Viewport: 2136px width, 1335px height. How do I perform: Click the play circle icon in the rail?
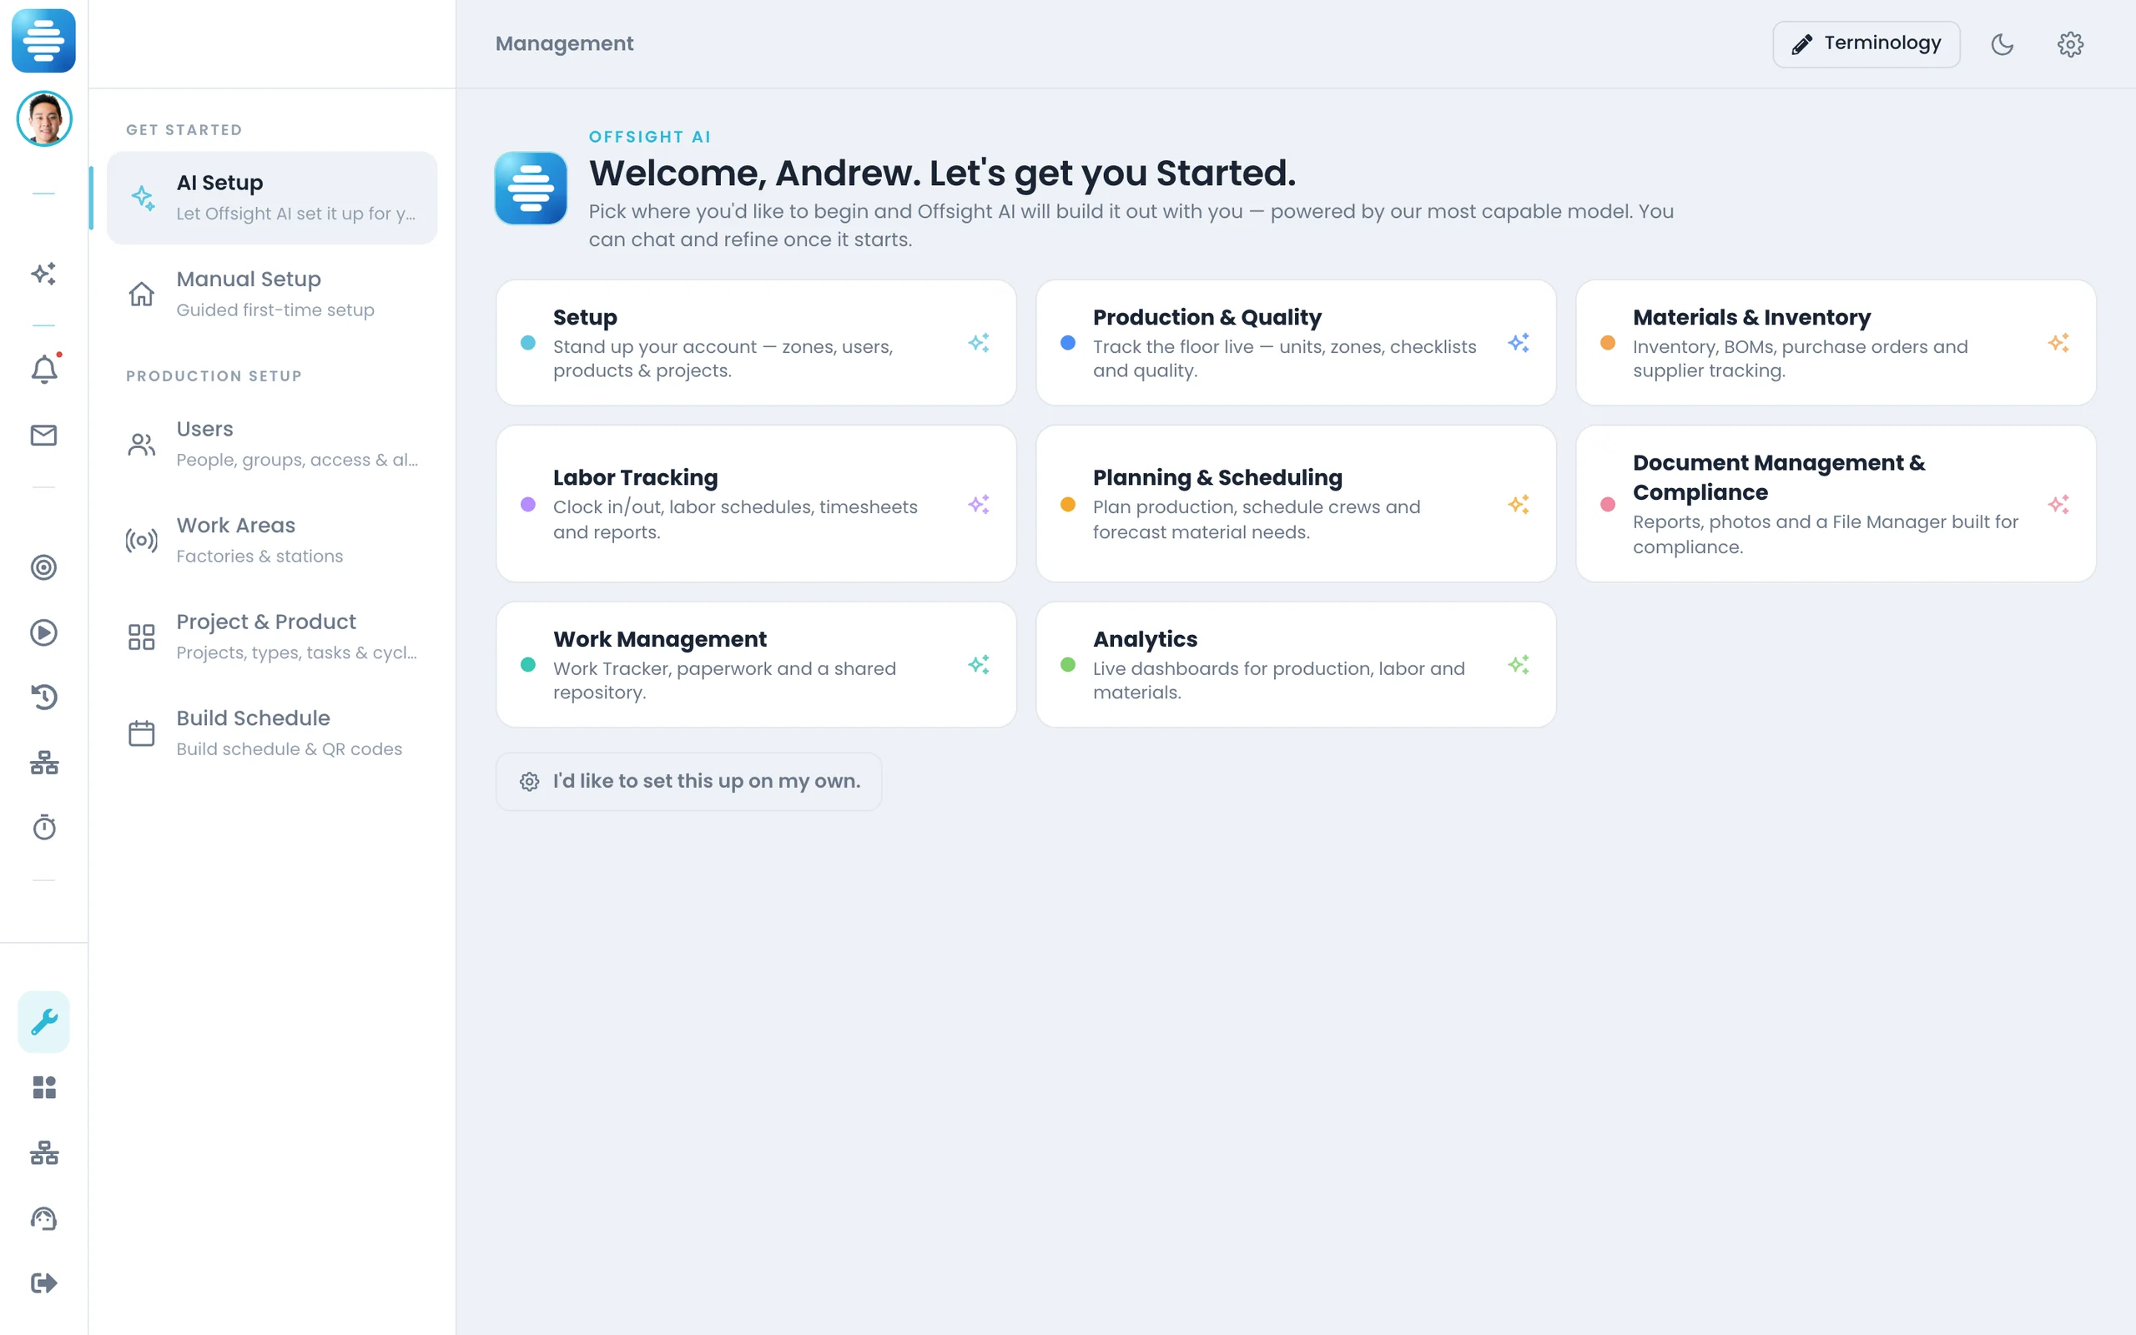coord(44,632)
